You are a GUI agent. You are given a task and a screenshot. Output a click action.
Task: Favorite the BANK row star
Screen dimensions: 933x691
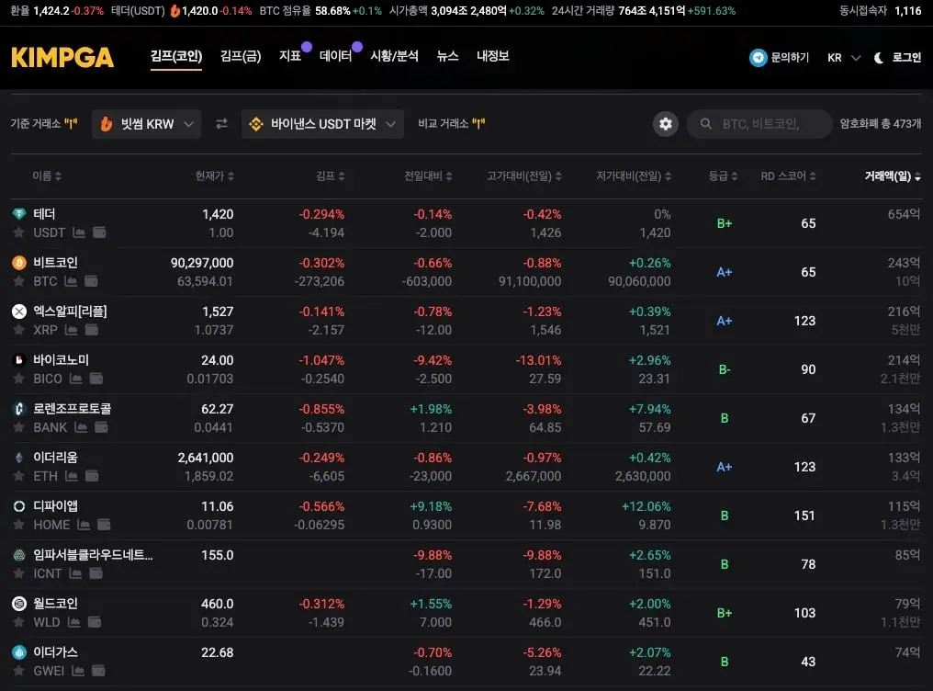pos(19,428)
